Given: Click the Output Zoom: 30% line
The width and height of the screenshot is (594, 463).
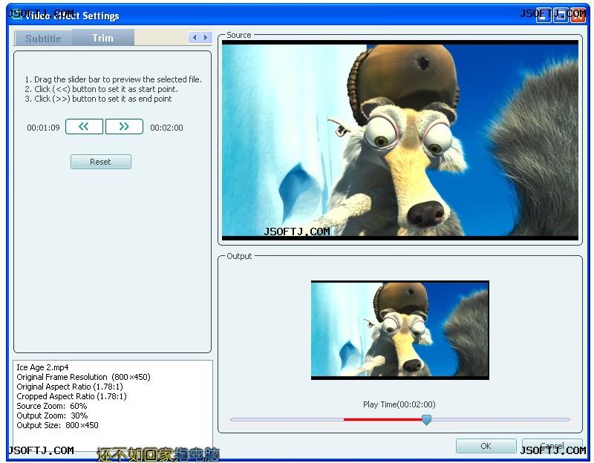Looking at the screenshot, I should coord(52,416).
